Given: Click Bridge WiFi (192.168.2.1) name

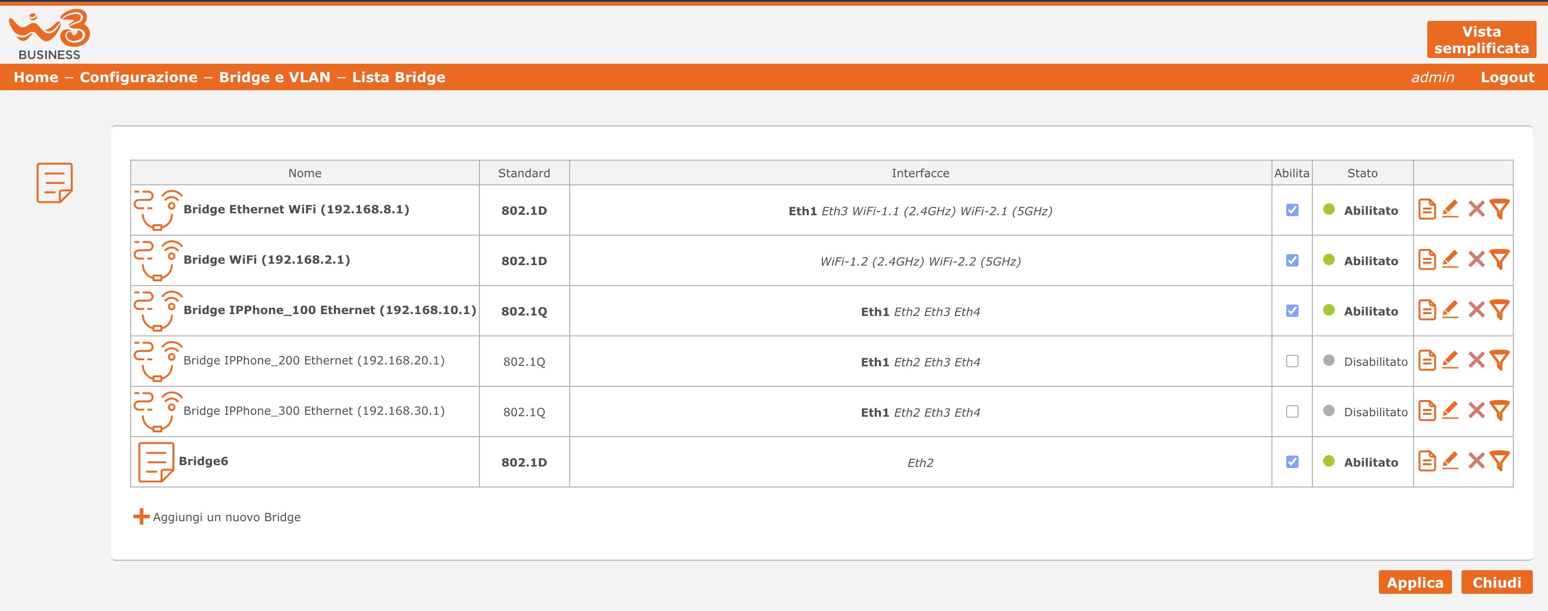Looking at the screenshot, I should pos(267,259).
